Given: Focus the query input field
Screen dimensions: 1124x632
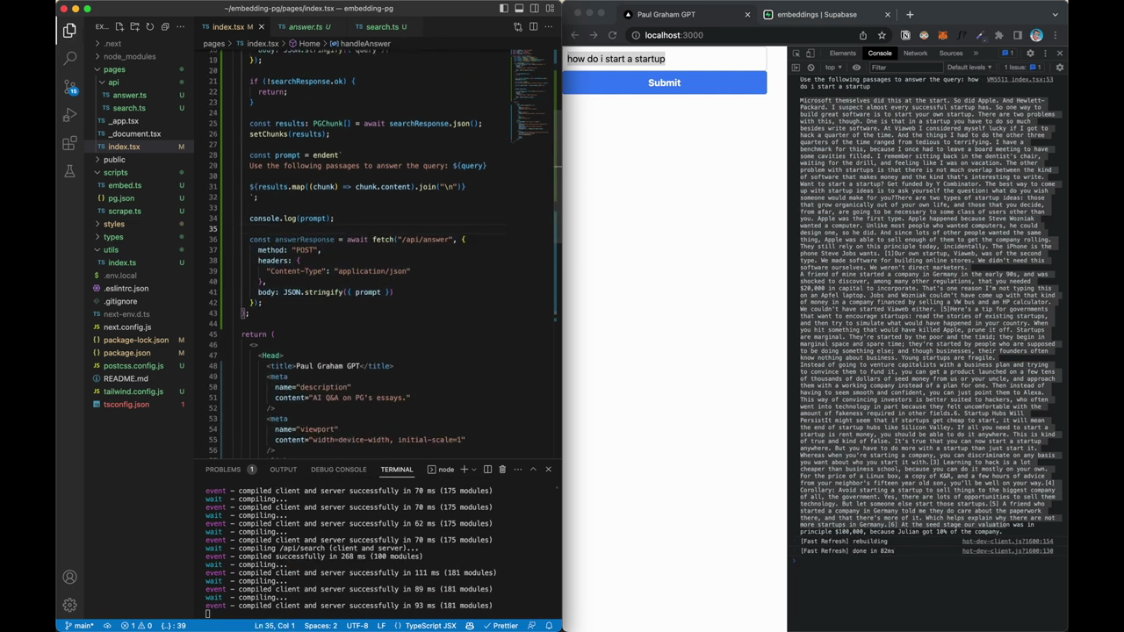Looking at the screenshot, I should pos(665,59).
